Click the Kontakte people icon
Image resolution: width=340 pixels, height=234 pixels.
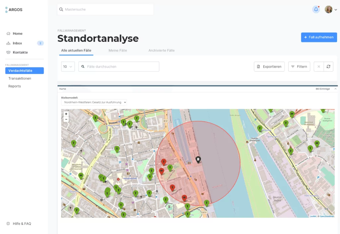coord(8,52)
